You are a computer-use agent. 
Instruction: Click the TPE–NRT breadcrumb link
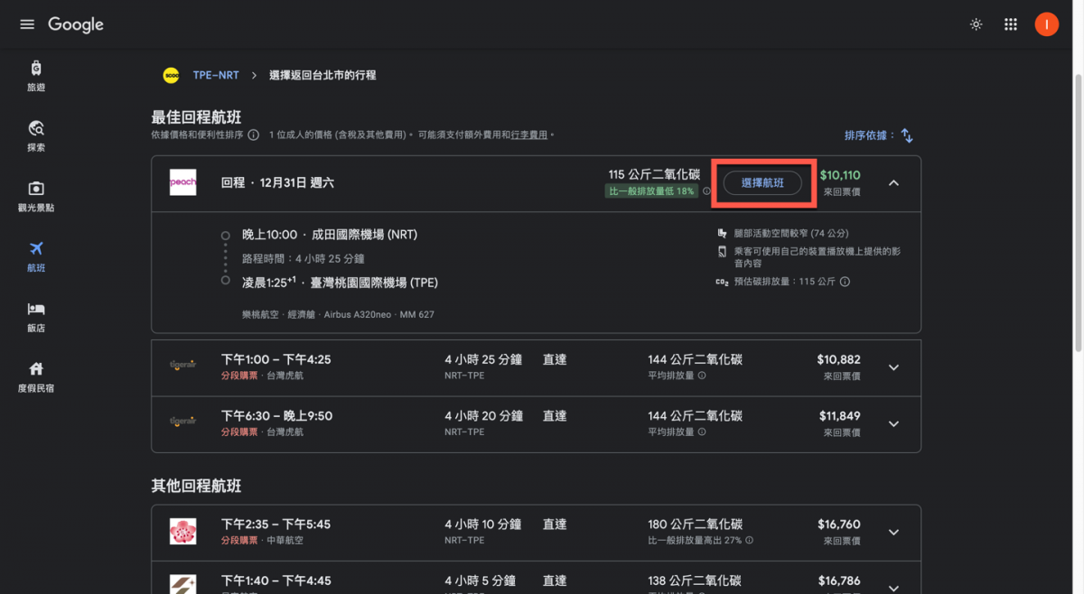(216, 76)
